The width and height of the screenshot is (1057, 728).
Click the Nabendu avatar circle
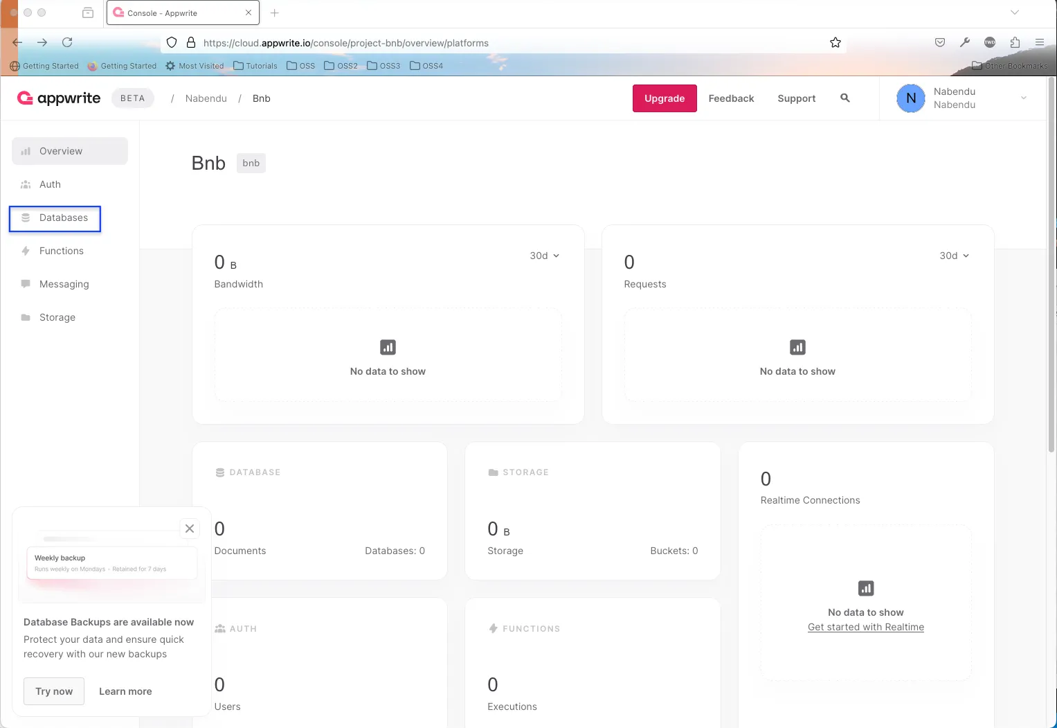[911, 98]
